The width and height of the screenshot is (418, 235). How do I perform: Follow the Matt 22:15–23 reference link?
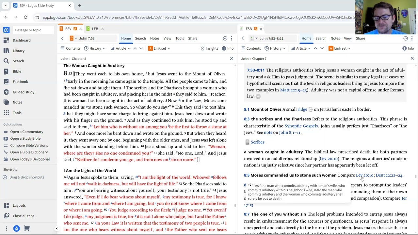point(294,90)
